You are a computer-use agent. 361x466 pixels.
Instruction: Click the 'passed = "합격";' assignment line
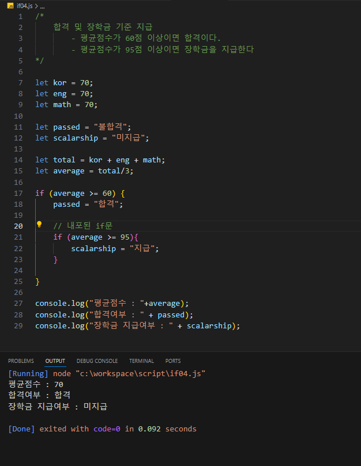click(x=88, y=204)
